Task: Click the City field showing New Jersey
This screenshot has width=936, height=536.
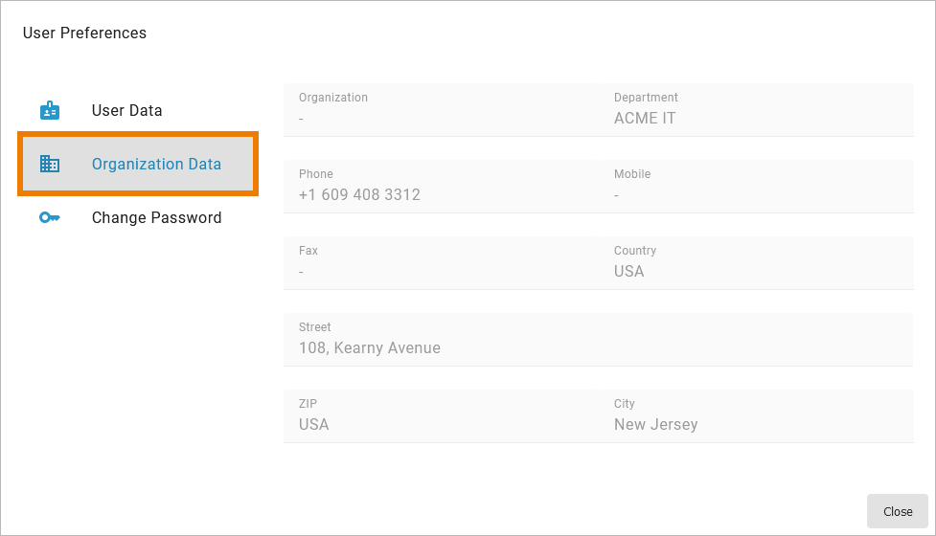Action: point(757,425)
